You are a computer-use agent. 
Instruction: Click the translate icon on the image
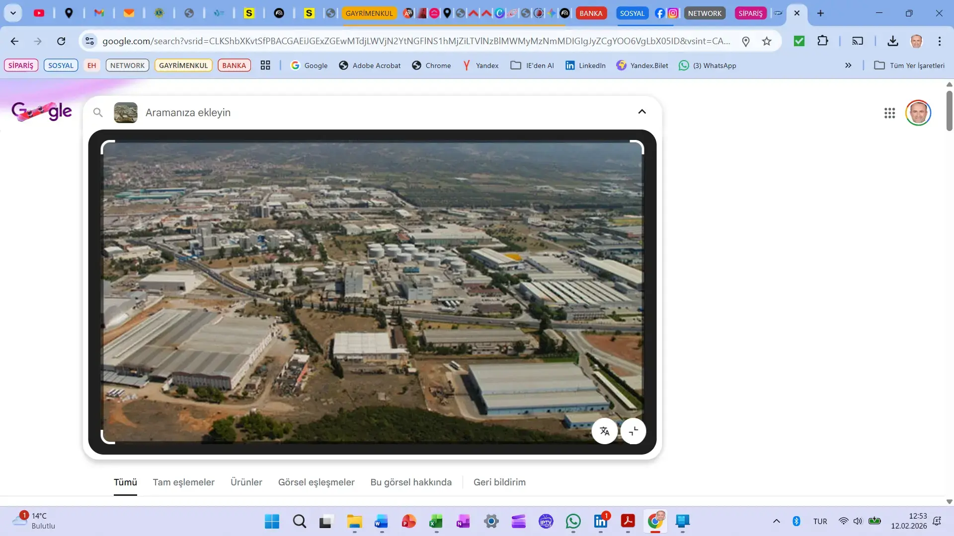pyautogui.click(x=604, y=431)
